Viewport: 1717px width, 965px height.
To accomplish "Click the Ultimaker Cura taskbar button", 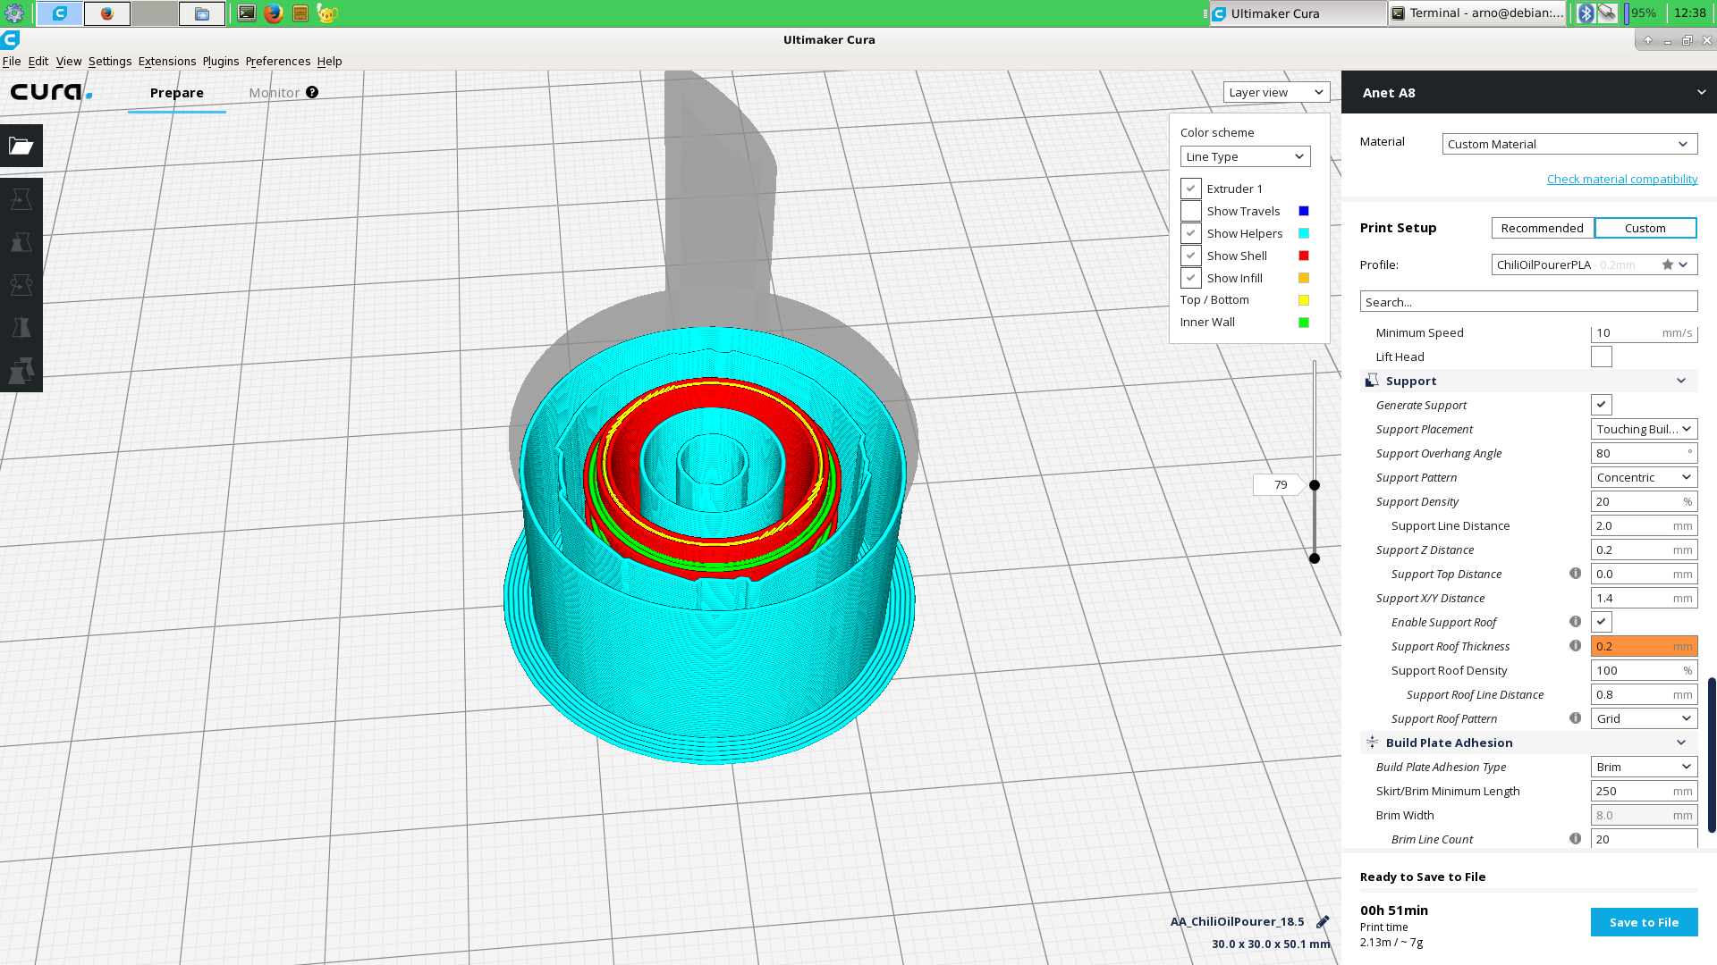I will click(x=1298, y=13).
